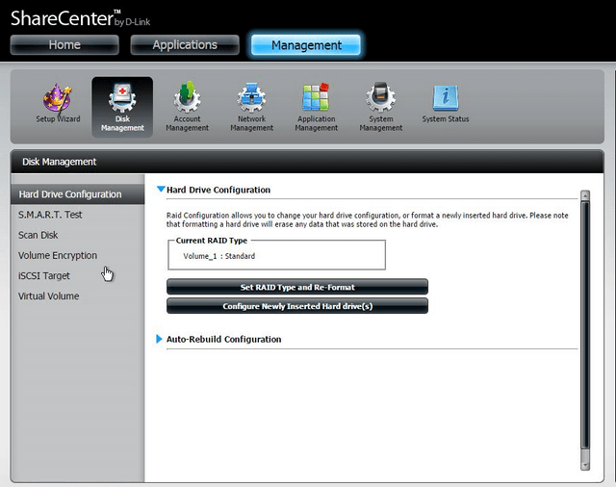Viewport: 616px width, 487px height.
Task: Select Scan Disk from the sidebar
Action: point(38,235)
